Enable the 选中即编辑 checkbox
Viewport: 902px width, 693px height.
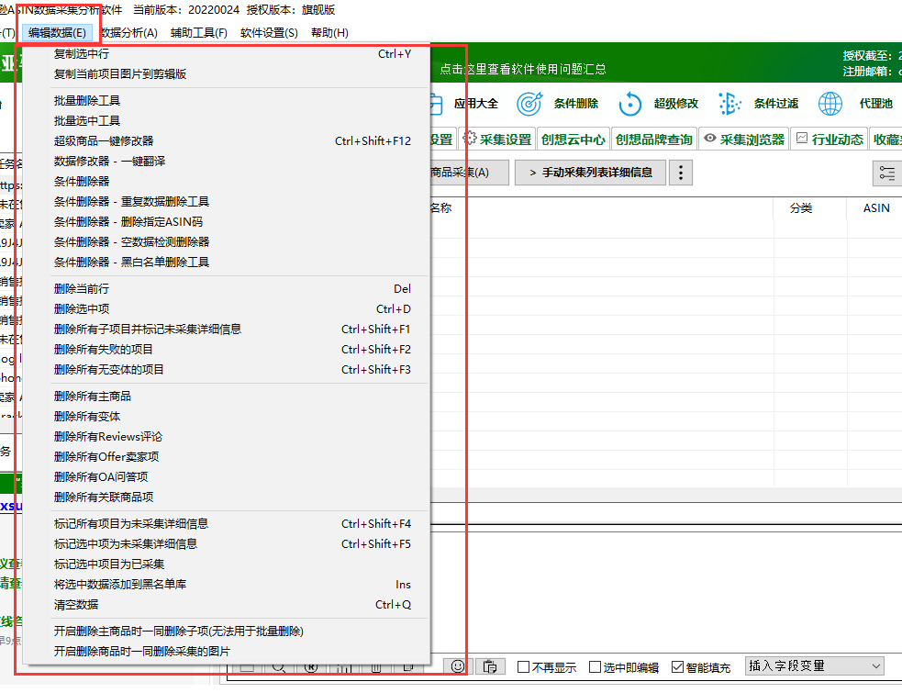pyautogui.click(x=596, y=666)
